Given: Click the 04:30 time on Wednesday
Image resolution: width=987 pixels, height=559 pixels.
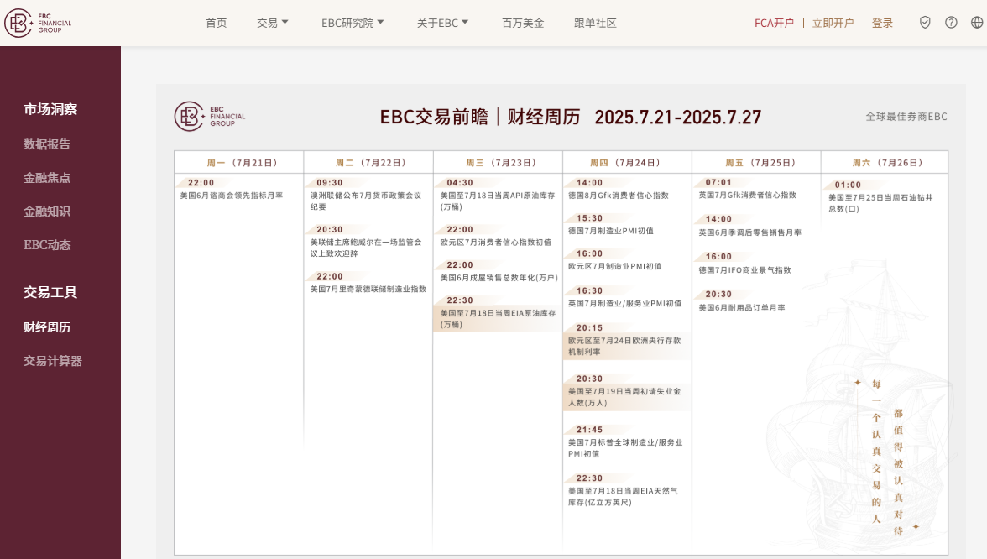Looking at the screenshot, I should pos(460,183).
